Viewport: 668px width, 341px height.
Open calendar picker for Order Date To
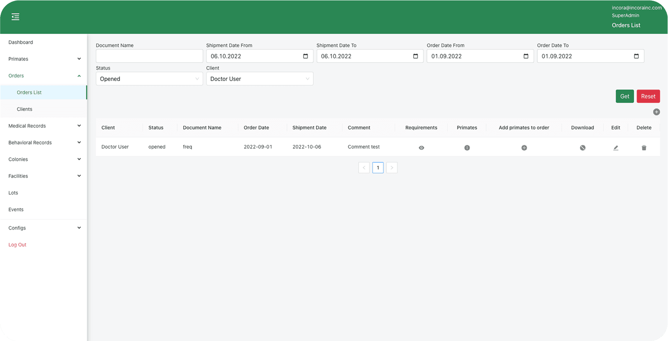click(x=636, y=56)
